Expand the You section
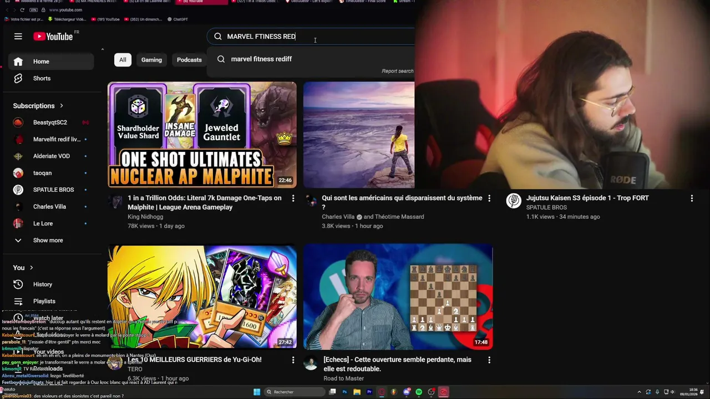This screenshot has height=399, width=710. pos(23,268)
